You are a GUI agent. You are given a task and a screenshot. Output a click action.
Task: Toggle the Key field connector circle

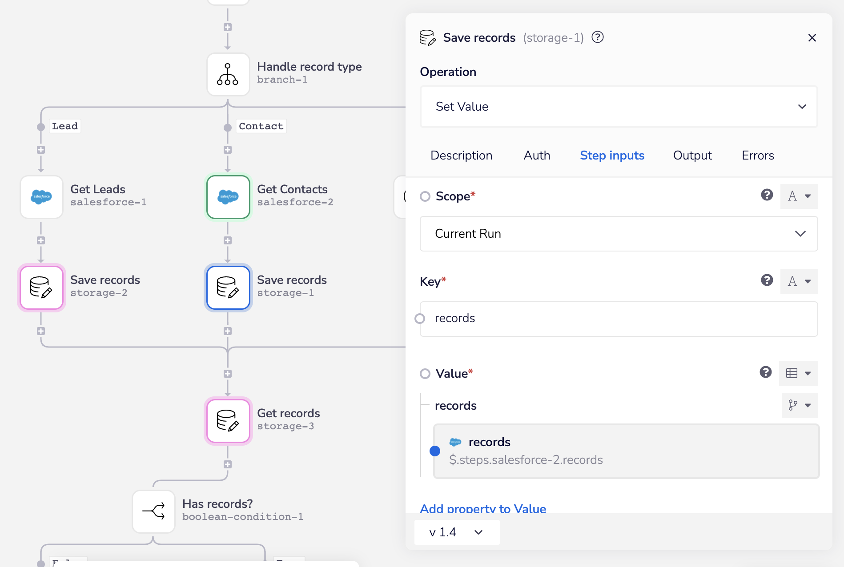click(420, 319)
